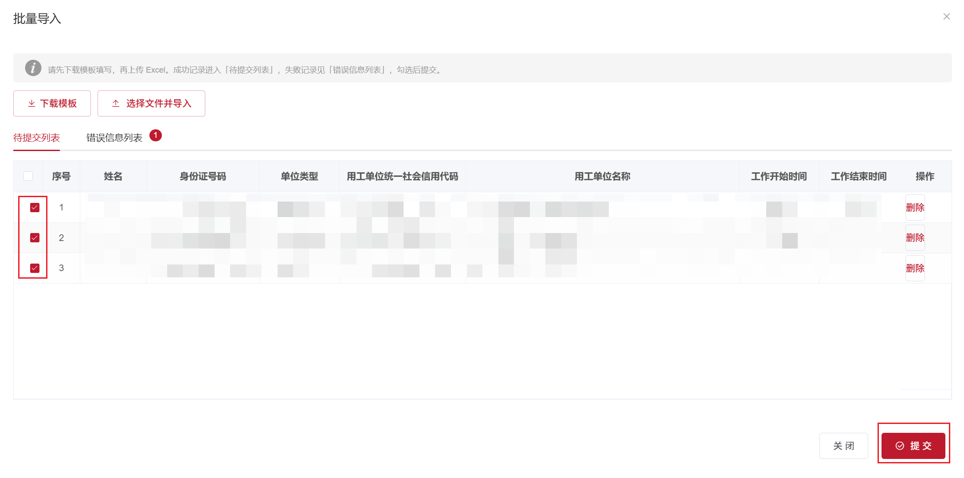Click the 操作 column header
Image resolution: width=964 pixels, height=478 pixels.
[x=925, y=176]
